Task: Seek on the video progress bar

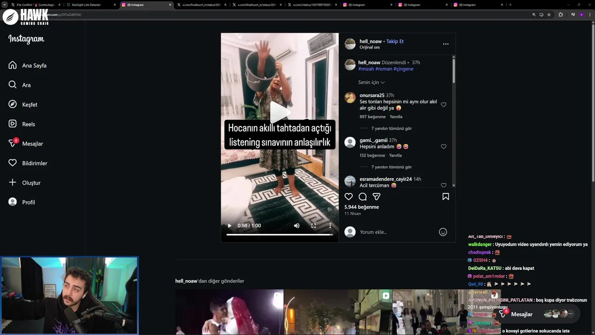Action: [x=280, y=234]
